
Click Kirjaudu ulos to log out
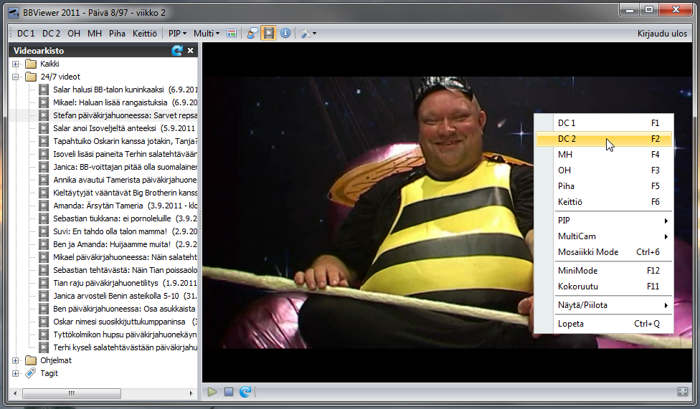662,34
